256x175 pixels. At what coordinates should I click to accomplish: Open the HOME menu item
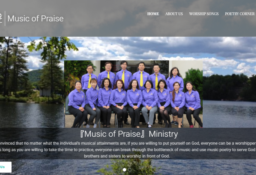coord(153,14)
